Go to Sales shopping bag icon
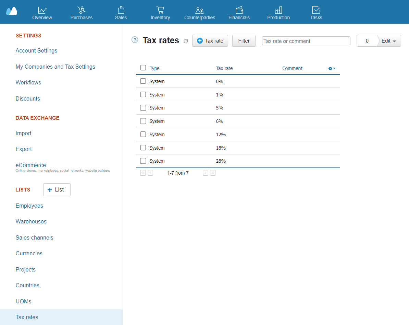Image resolution: width=409 pixels, height=325 pixels. pos(121,10)
